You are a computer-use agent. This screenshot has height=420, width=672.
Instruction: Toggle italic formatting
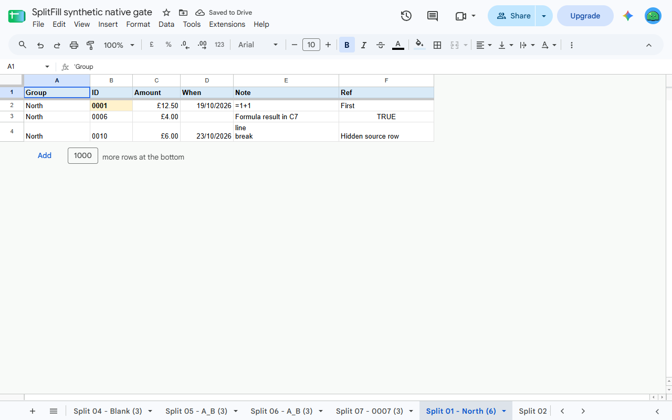coord(364,45)
